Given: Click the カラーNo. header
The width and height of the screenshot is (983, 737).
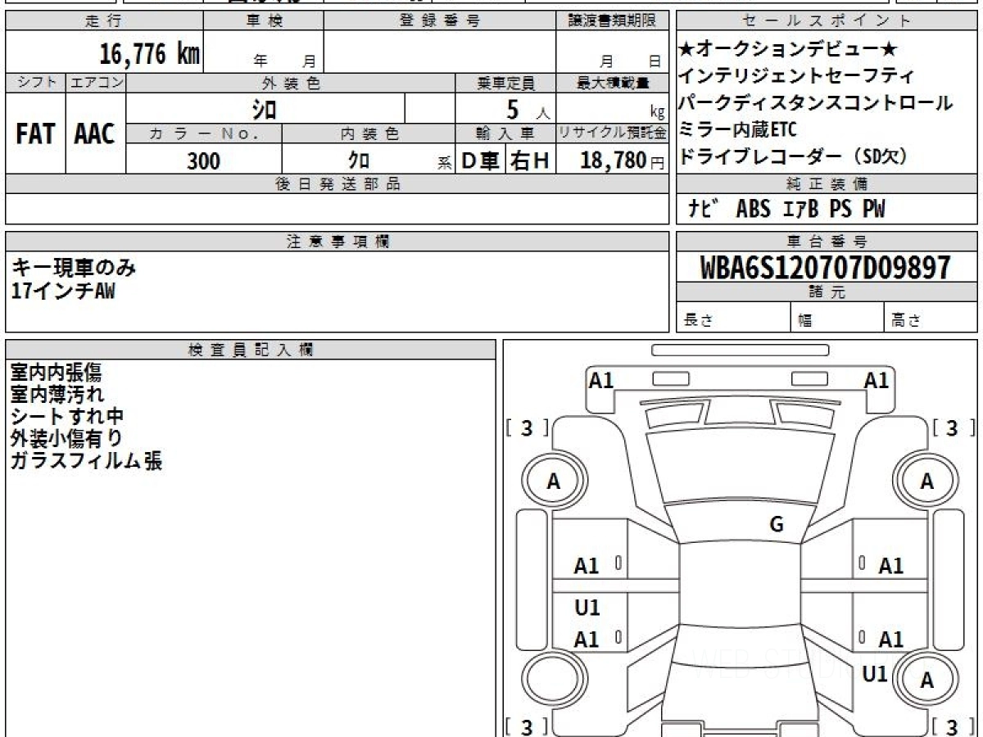Looking at the screenshot, I should coord(204,133).
